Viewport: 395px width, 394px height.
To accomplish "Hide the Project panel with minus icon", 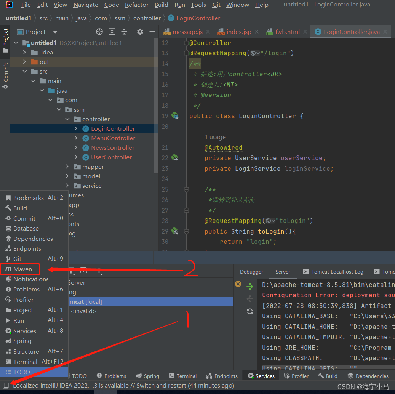I will [152, 32].
